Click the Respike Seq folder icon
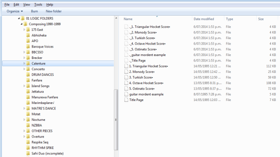 (x=28, y=142)
